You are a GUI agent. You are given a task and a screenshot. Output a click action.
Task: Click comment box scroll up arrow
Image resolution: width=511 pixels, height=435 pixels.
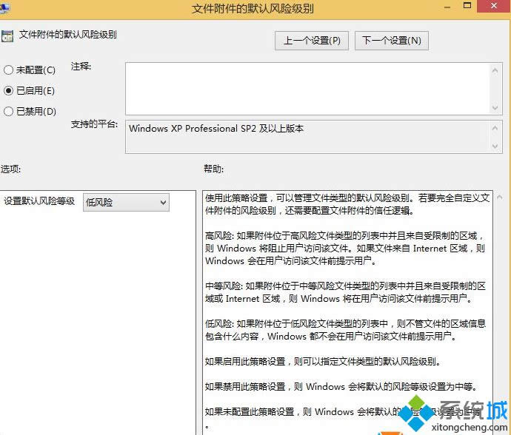pyautogui.click(x=495, y=71)
